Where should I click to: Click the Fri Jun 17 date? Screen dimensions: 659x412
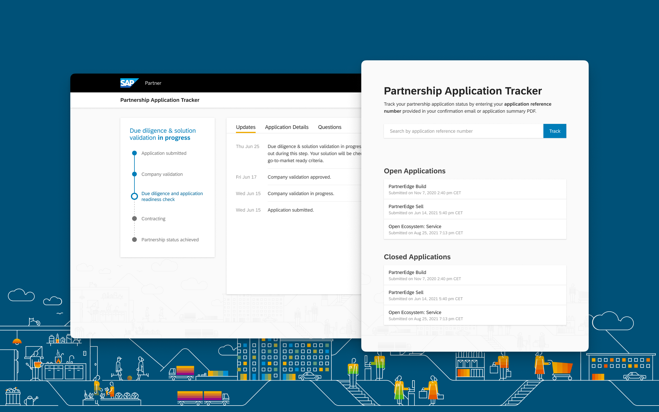pos(246,177)
